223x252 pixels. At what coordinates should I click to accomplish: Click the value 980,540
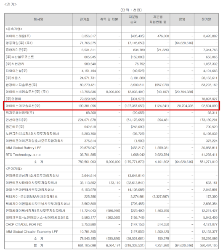[x=90, y=64]
